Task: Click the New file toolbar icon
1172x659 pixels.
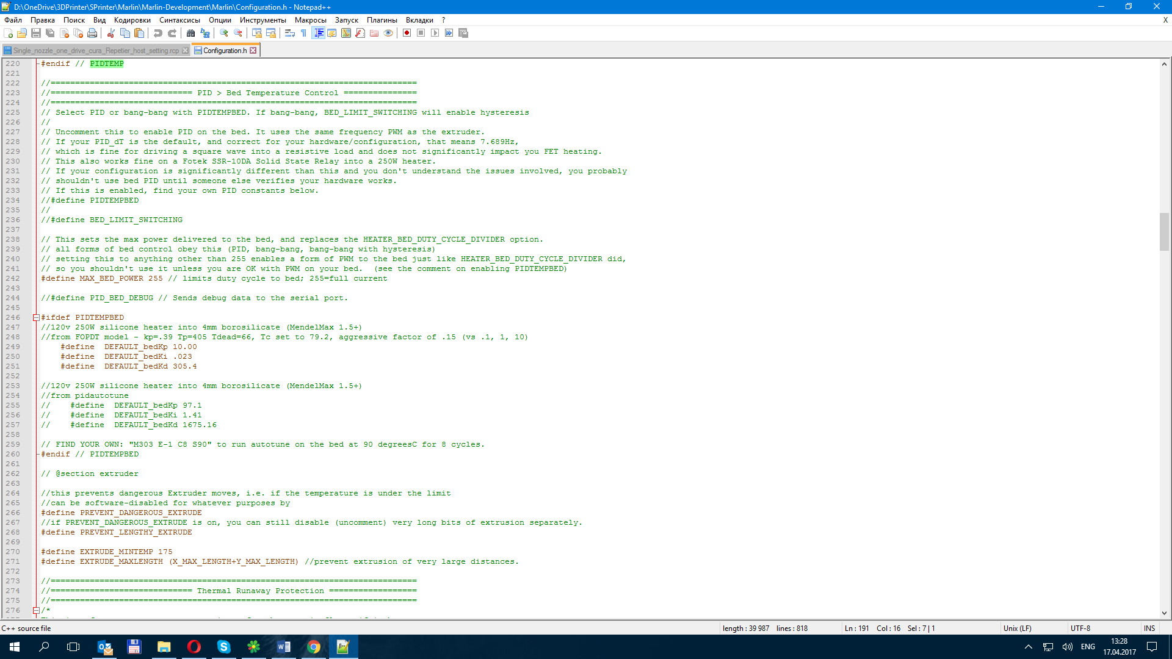Action: coord(8,33)
